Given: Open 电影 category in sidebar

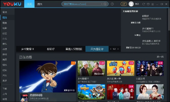Looking at the screenshot, I should [x=5, y=28].
